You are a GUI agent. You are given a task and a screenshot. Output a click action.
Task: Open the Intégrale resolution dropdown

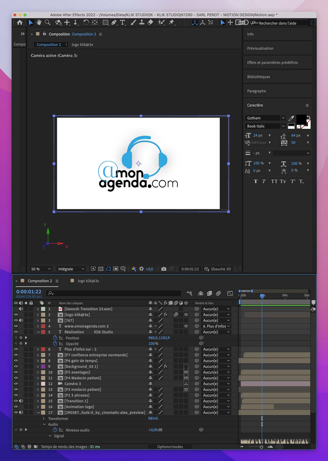point(71,269)
